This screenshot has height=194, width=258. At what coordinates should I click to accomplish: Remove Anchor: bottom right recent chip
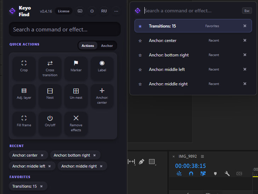[94, 155]
